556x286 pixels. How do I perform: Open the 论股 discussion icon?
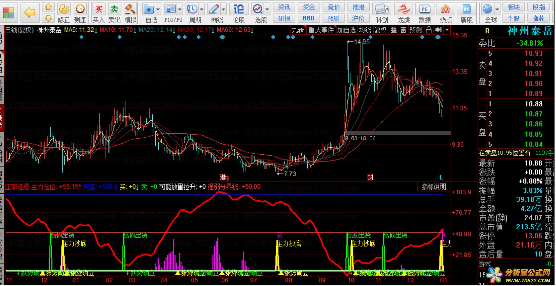238,9
